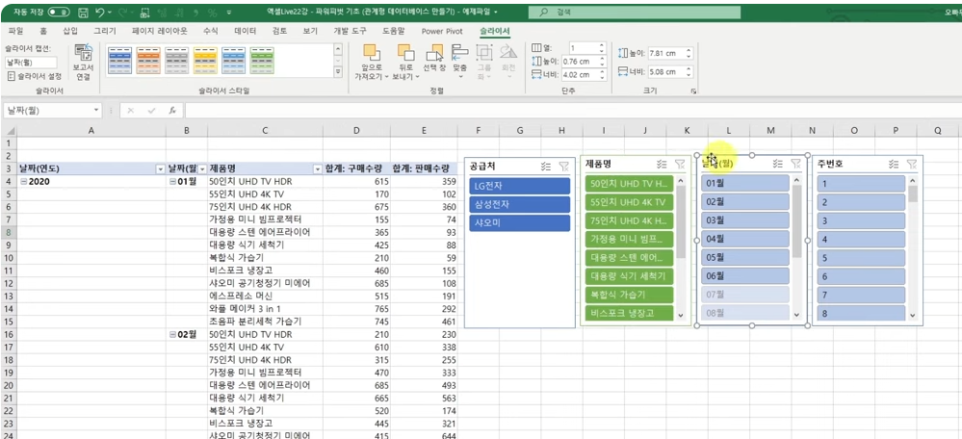Toggle 01월 in the month slicer
Viewport: 962px width, 439px height.
click(744, 183)
